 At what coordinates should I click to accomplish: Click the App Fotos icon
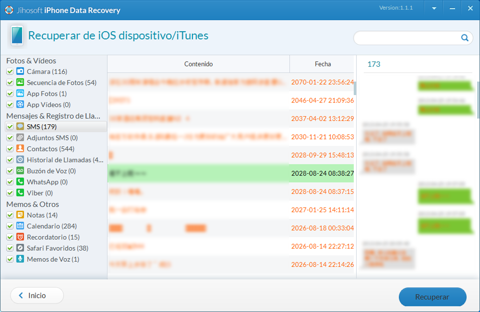pyautogui.click(x=20, y=93)
